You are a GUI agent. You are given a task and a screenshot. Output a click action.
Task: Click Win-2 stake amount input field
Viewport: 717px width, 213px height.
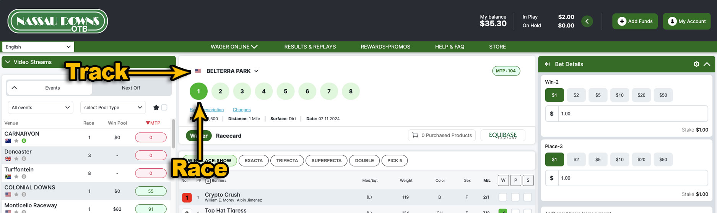coord(633,114)
